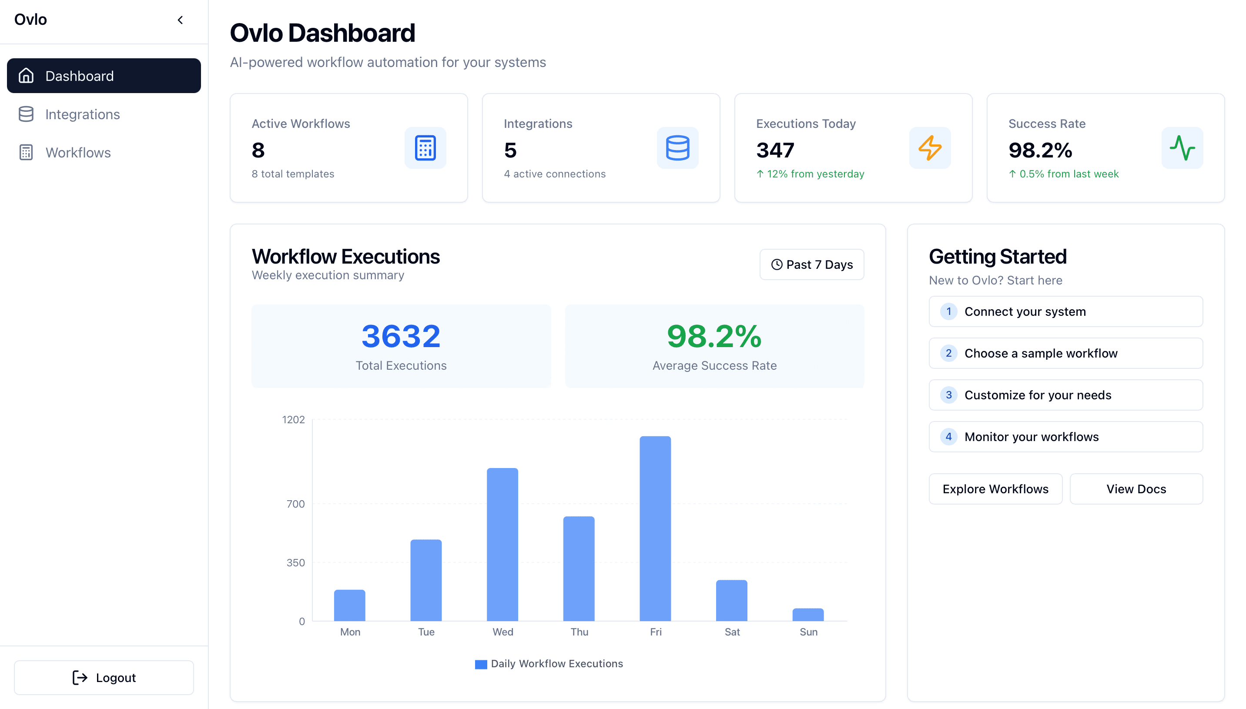Click the logout arrow icon
Screen dimensions: 1246x709
pos(80,677)
